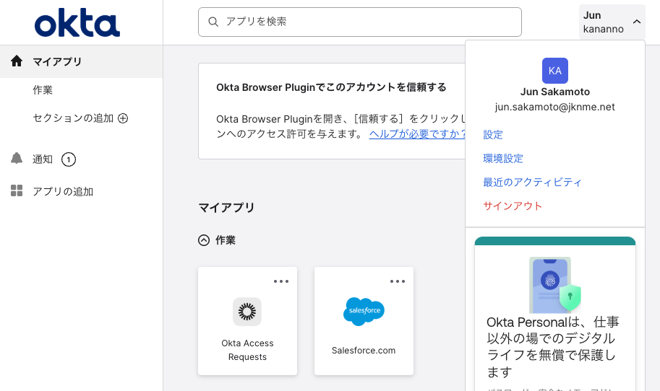Collapse the 作業 section chevron
This screenshot has height=391, width=660.
[204, 240]
